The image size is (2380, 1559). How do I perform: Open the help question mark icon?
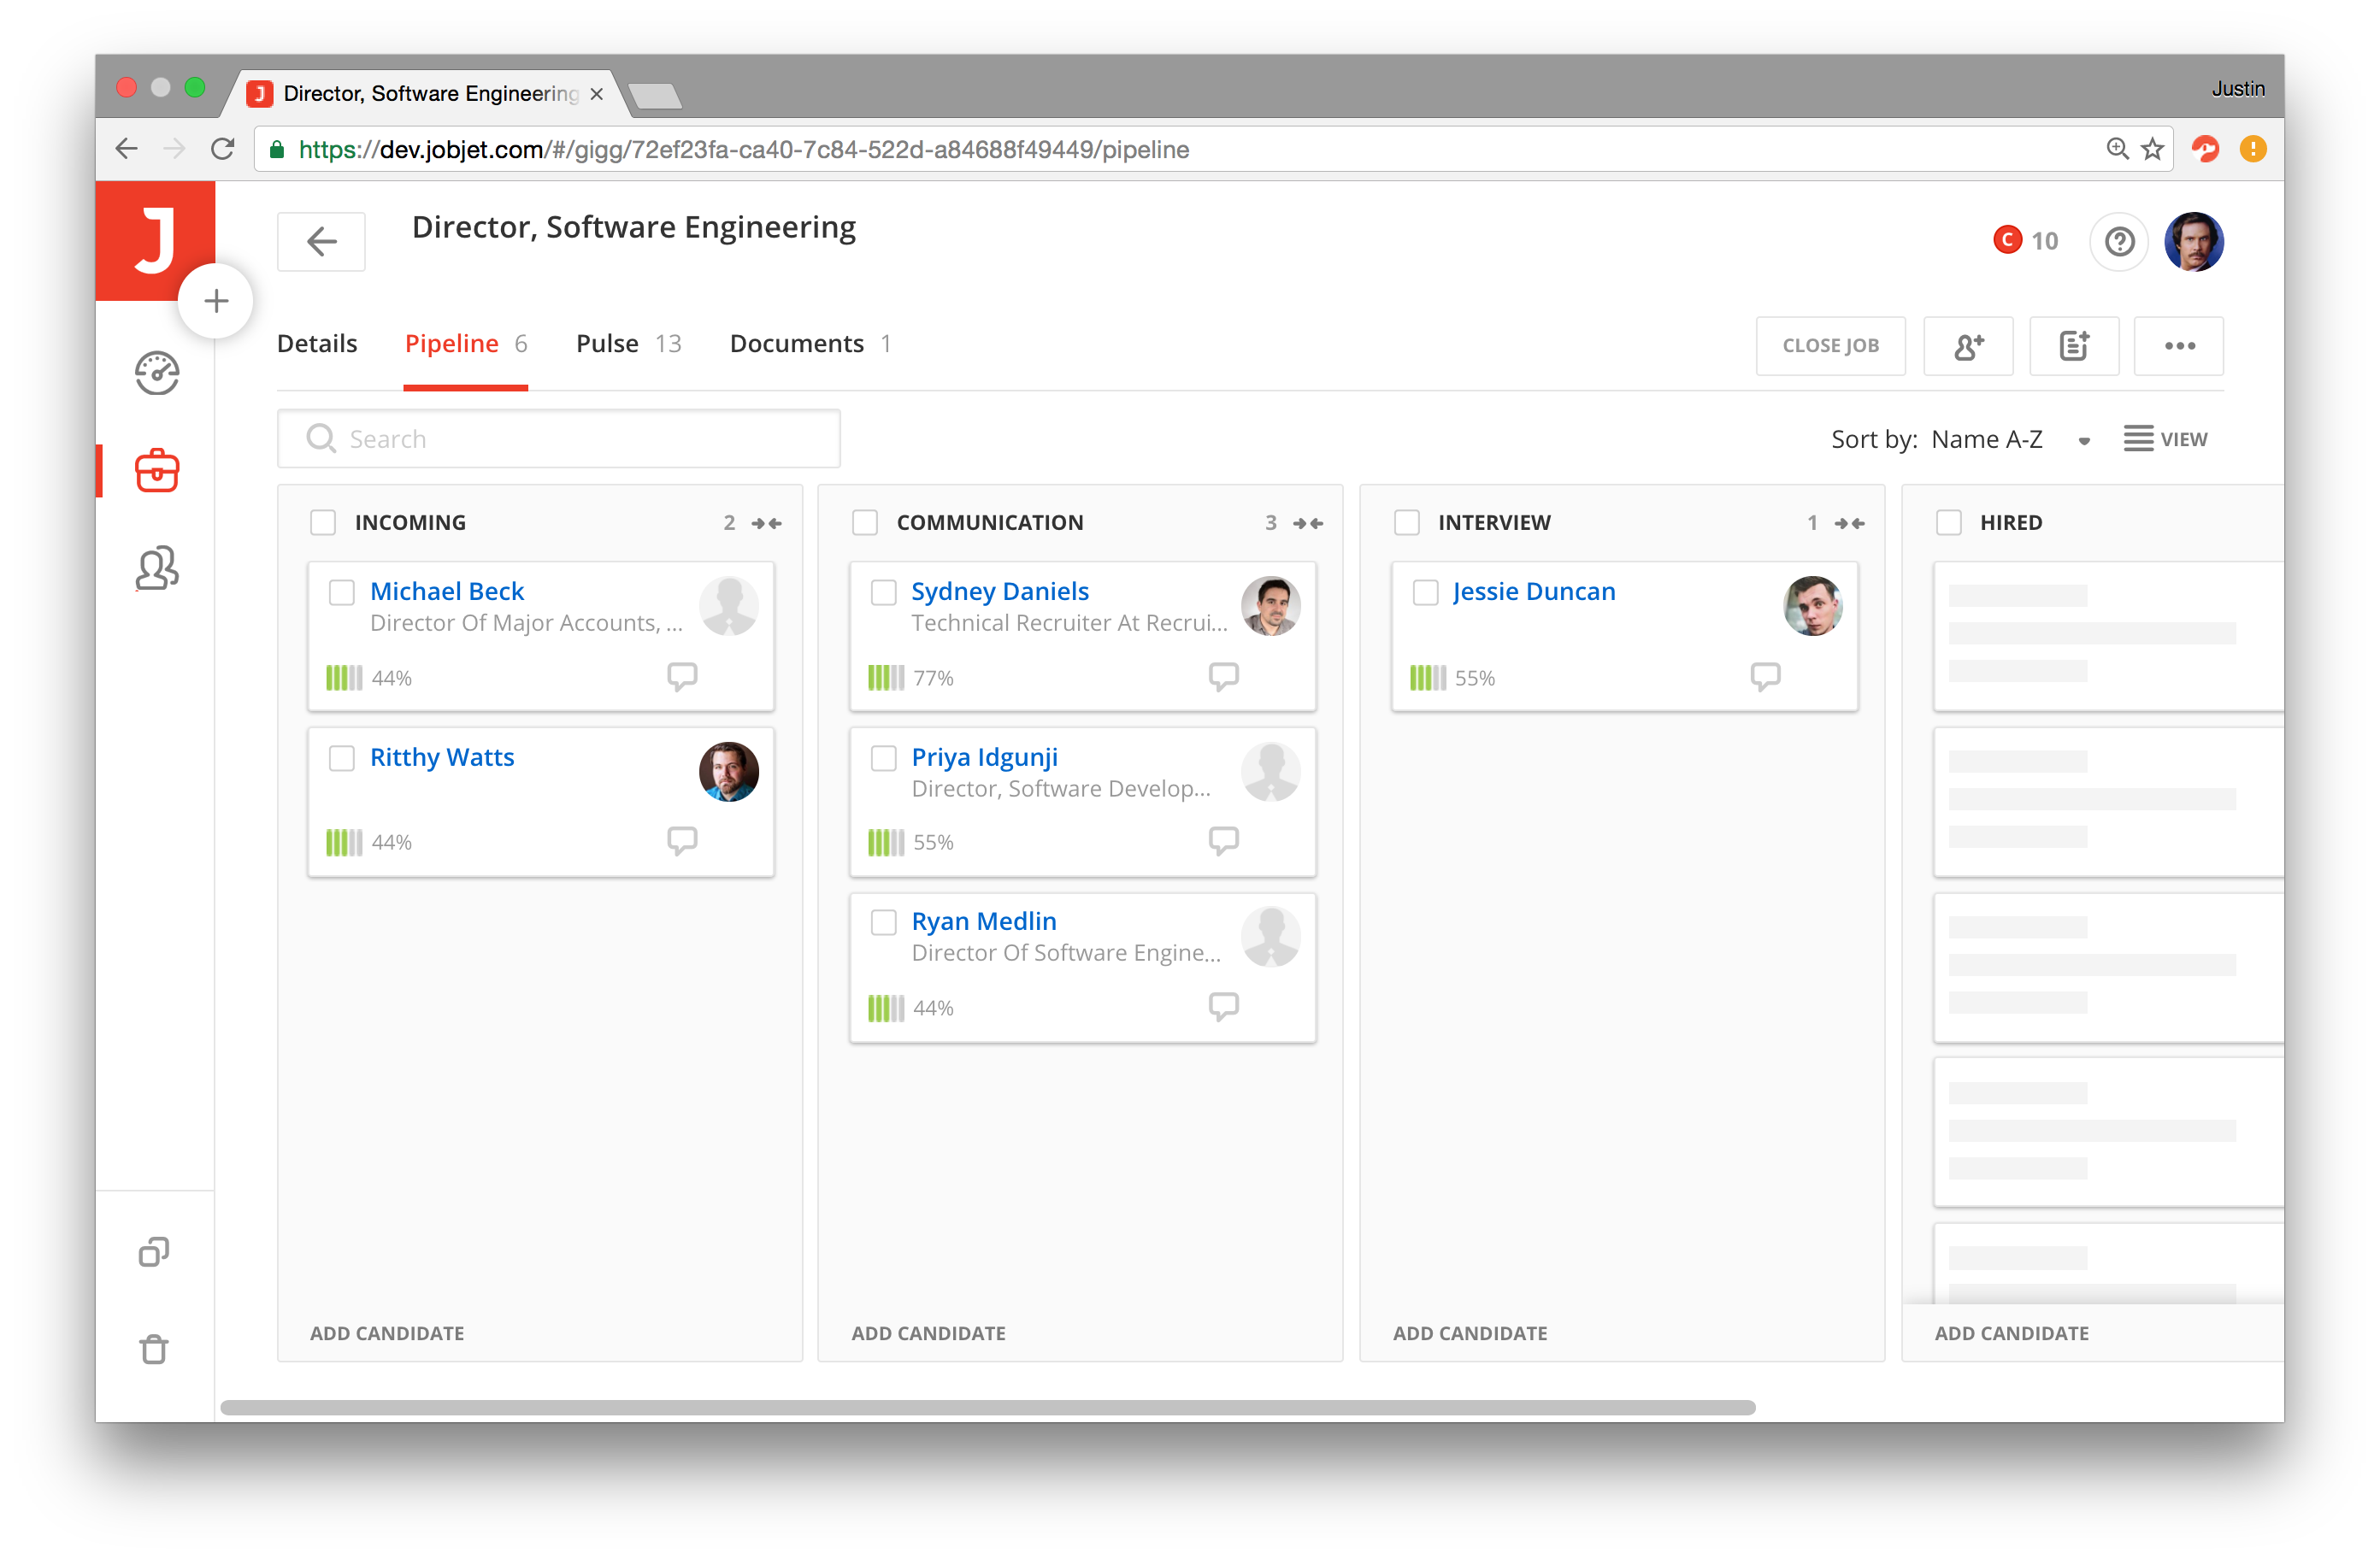click(2118, 241)
